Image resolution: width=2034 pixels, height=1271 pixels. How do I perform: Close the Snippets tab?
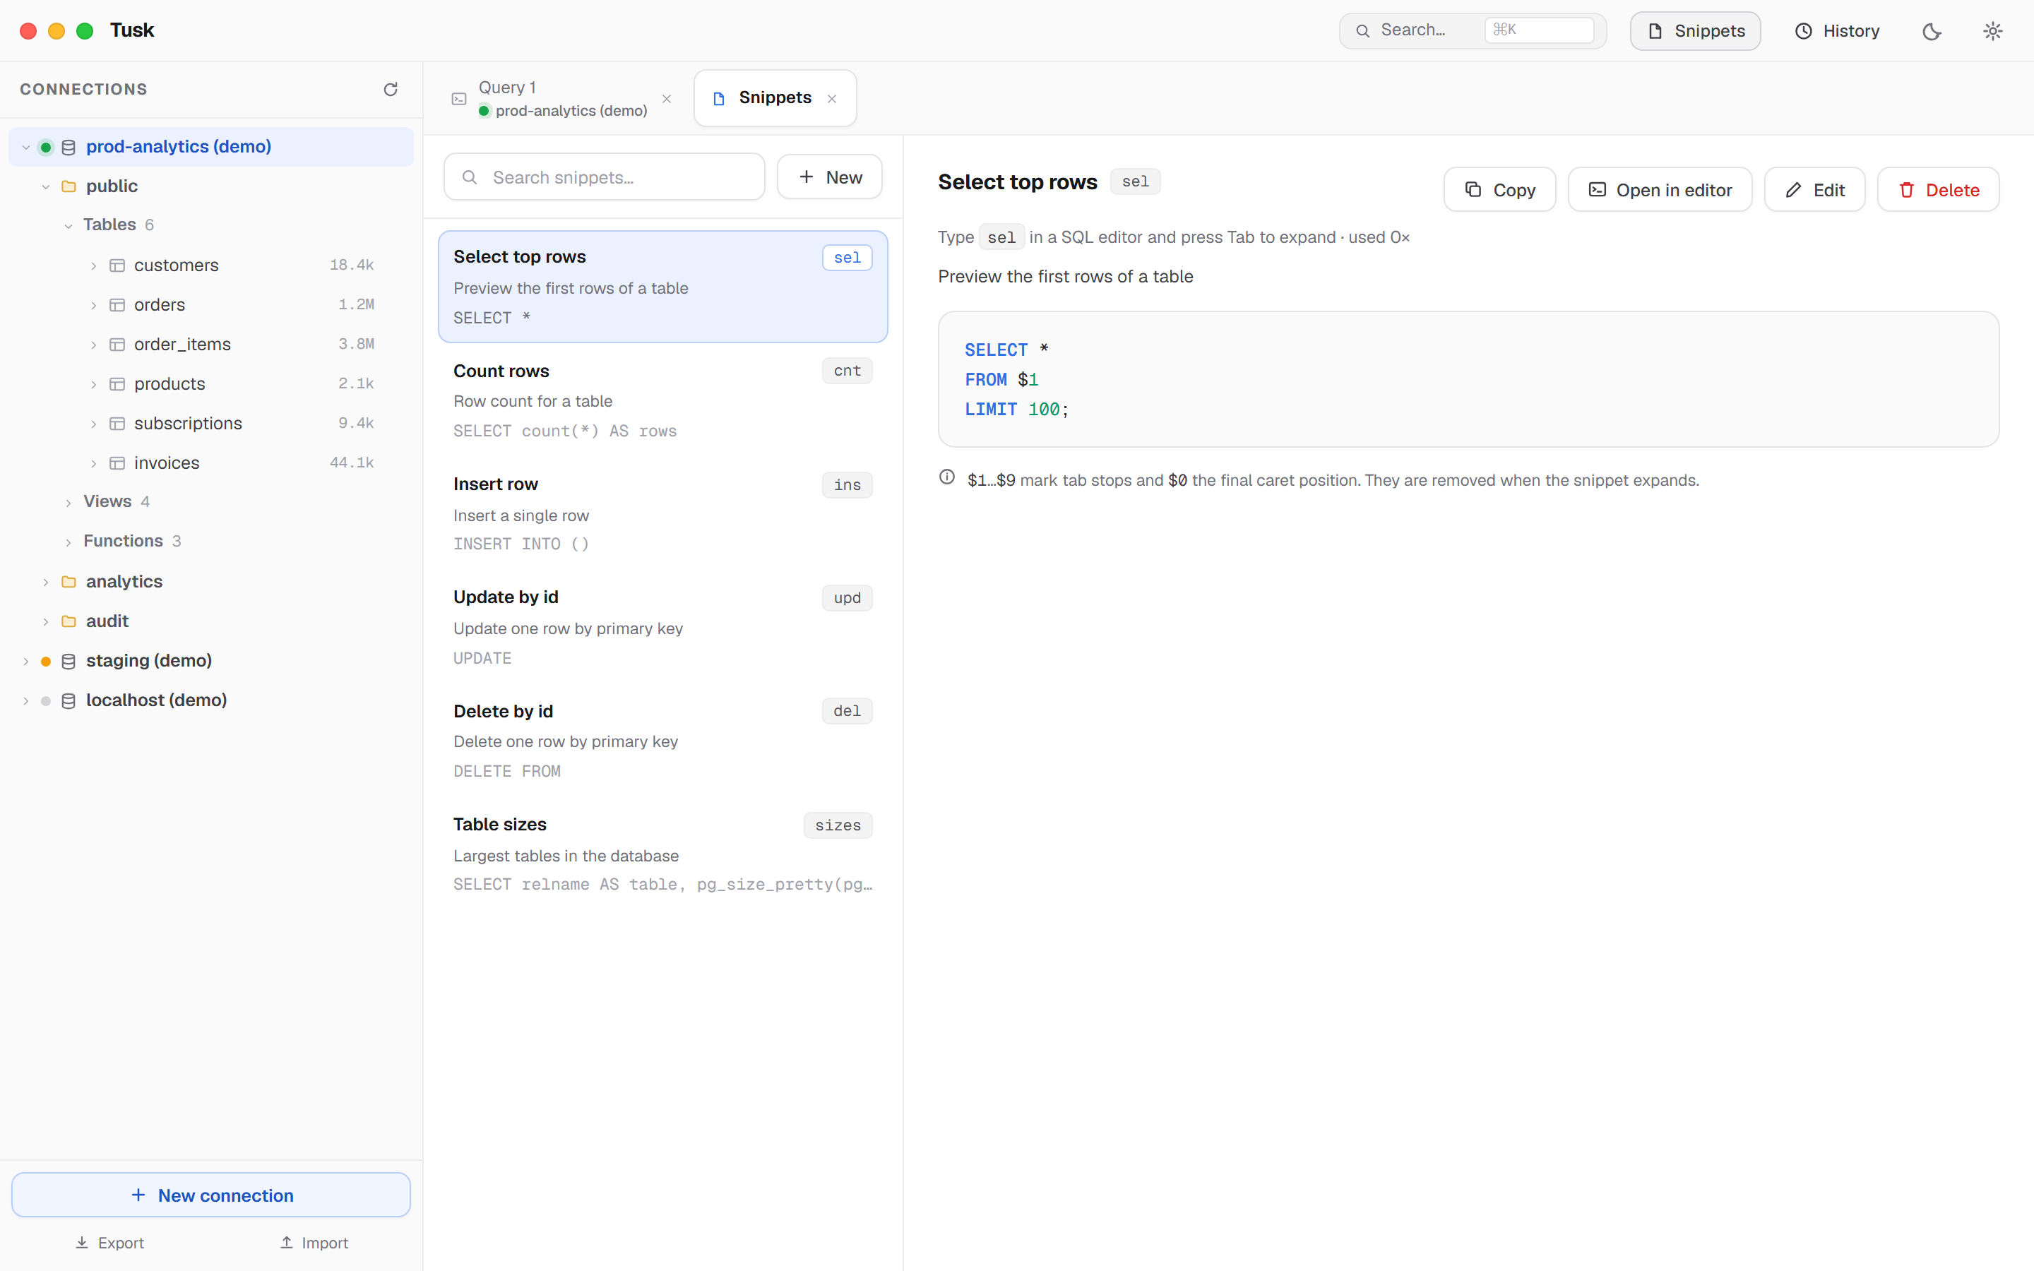[x=832, y=99]
